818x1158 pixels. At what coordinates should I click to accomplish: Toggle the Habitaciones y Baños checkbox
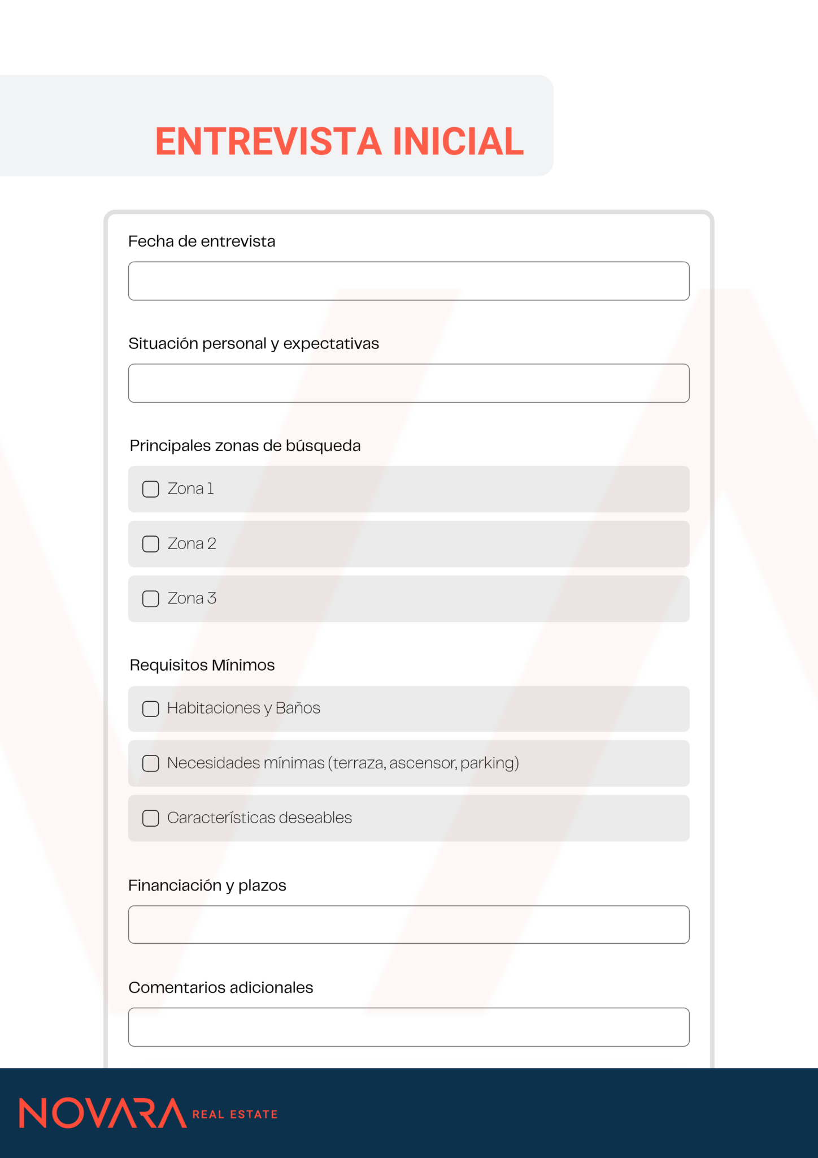coord(151,708)
